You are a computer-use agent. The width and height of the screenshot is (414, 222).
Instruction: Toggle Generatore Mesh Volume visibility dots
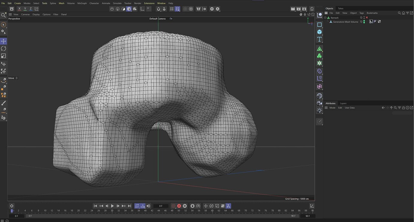[364, 22]
